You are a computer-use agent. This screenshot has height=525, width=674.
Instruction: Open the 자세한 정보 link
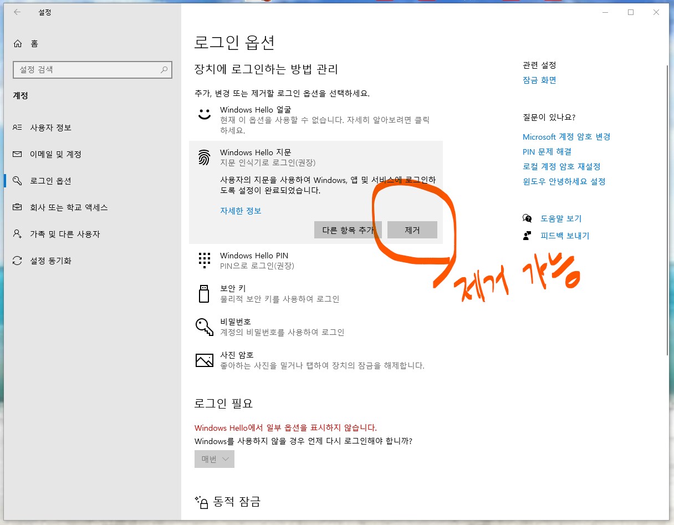pos(241,211)
